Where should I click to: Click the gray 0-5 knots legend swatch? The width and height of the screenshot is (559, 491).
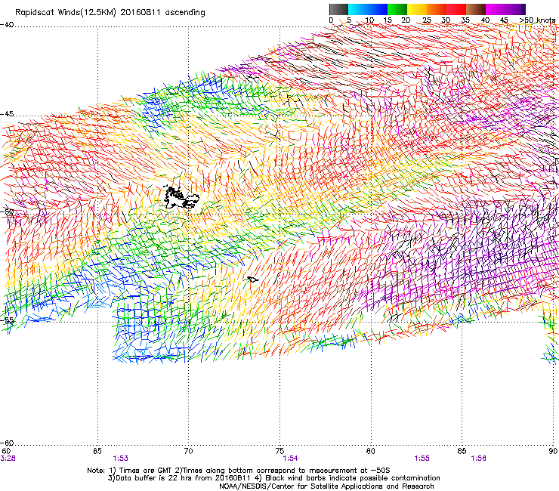338,9
